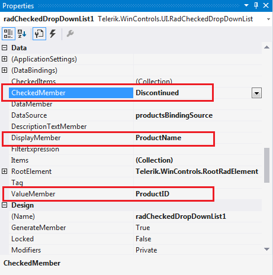The width and height of the screenshot is (273, 275).
Task: Click the scrollbar down arrow
Action: click(x=266, y=250)
